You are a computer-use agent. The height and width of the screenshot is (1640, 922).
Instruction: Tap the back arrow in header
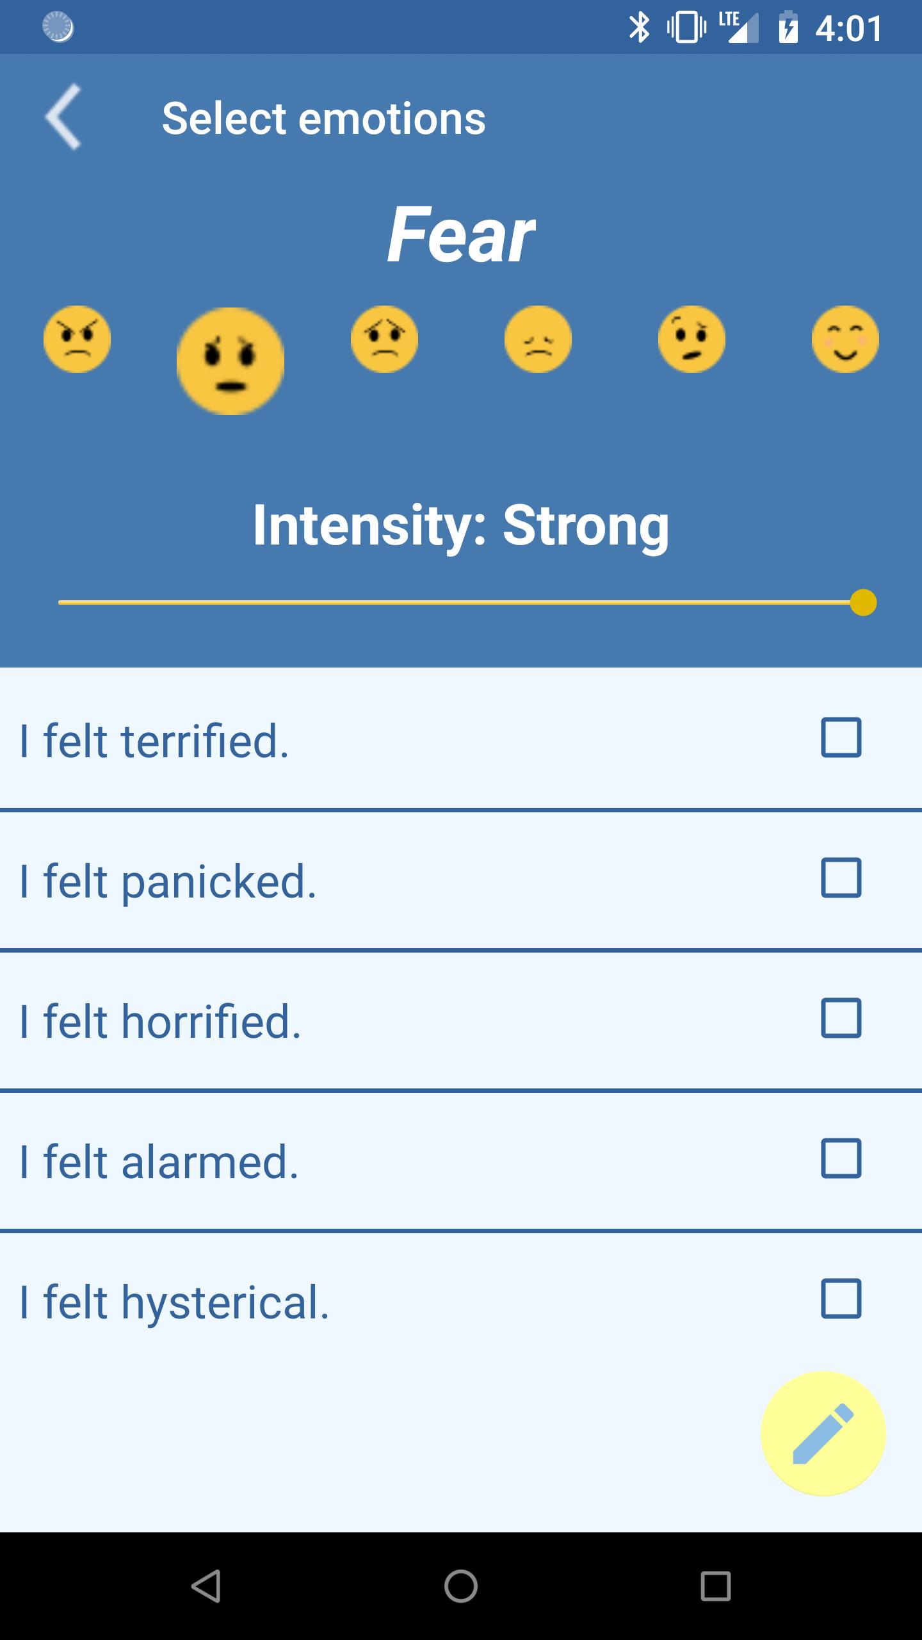tap(64, 117)
